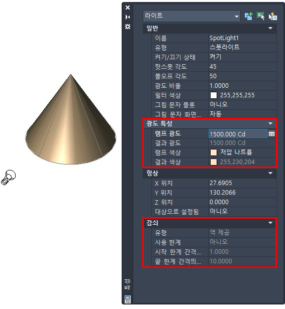Select the spotlight glyph in the drawing
The height and width of the screenshot is (309, 285).
(x=9, y=178)
